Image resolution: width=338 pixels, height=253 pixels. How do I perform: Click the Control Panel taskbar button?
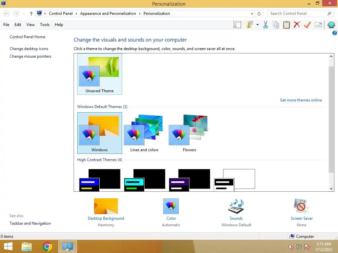[x=67, y=246]
